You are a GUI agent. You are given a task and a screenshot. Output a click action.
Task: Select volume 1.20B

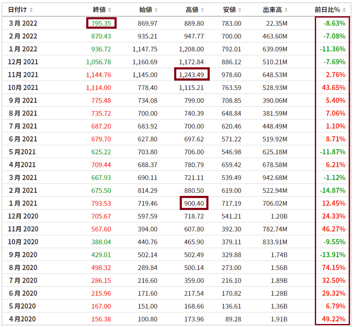point(279,216)
